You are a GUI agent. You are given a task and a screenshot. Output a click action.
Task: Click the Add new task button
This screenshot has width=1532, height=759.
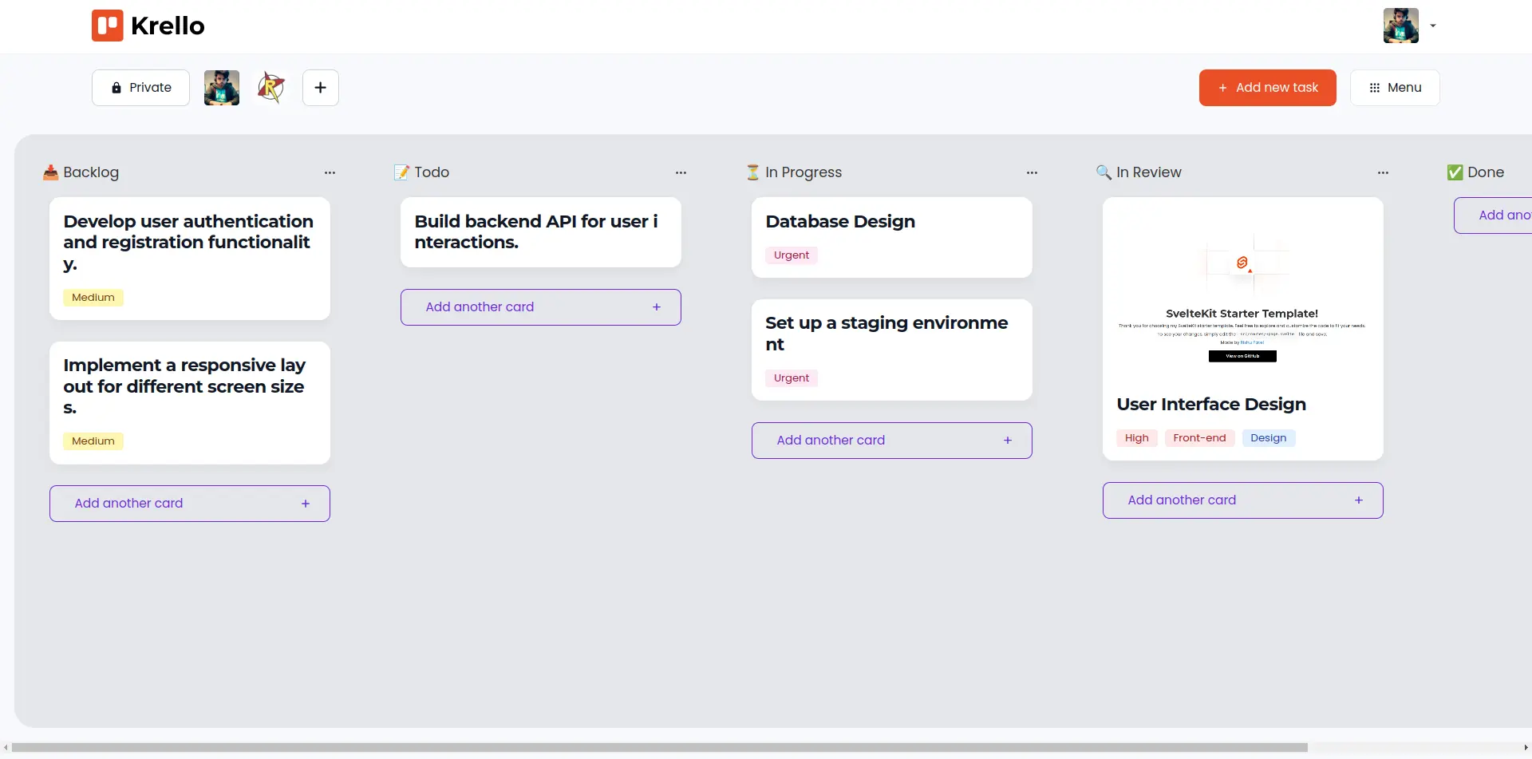point(1267,88)
